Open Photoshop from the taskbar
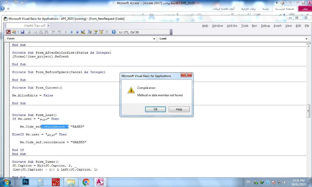312x187 pixels. pos(26,182)
